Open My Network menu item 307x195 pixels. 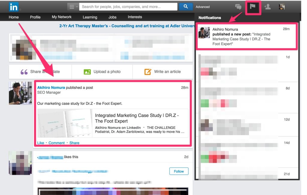pyautogui.click(x=62, y=17)
